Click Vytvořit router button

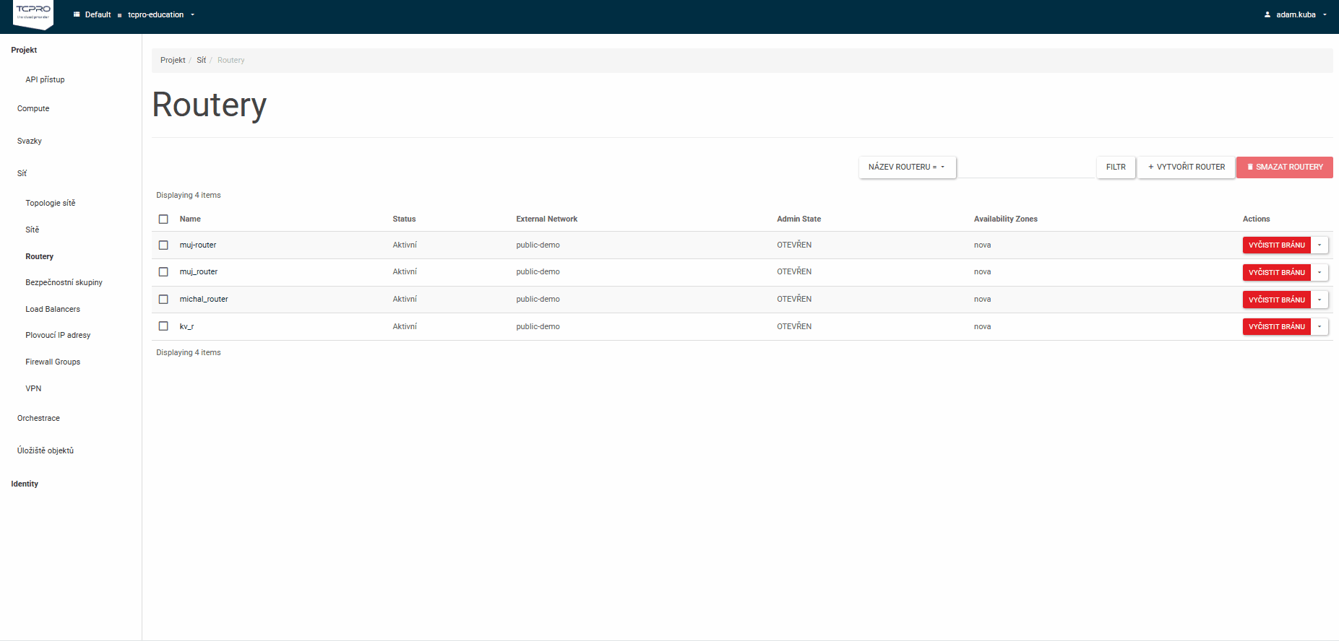(x=1187, y=167)
